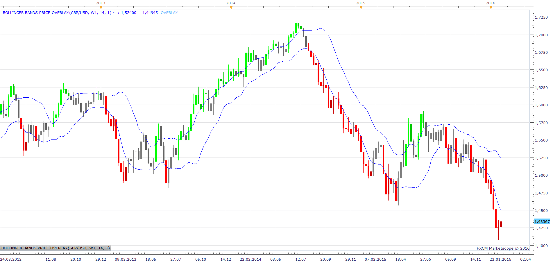The width and height of the screenshot is (553, 263).
Task: Click the 05.10 date axis label
Action: coord(201,259)
